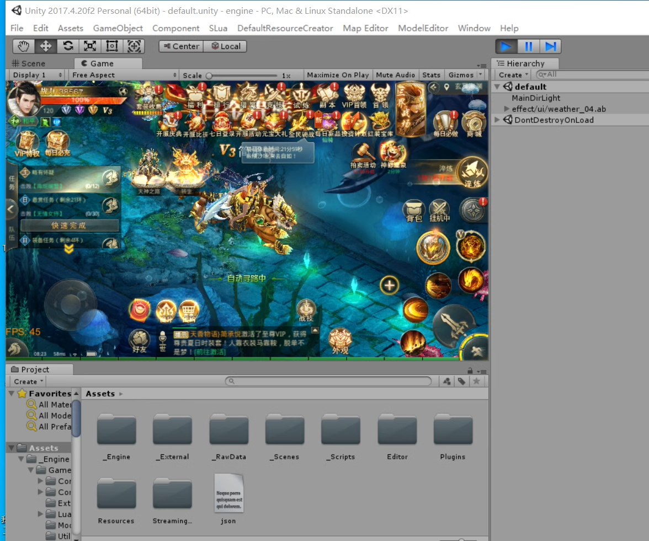Select the Scale tool
The height and width of the screenshot is (541, 649).
coord(90,46)
